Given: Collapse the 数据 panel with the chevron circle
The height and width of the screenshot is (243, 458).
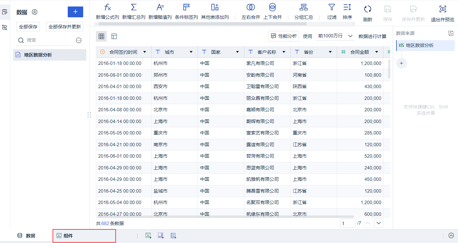Looking at the screenshot, I should [35, 12].
